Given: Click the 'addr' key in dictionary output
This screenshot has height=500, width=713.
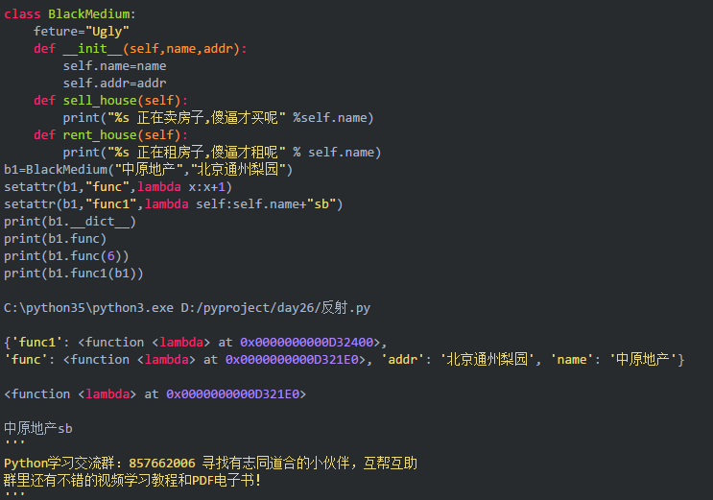Looking at the screenshot, I should (408, 359).
